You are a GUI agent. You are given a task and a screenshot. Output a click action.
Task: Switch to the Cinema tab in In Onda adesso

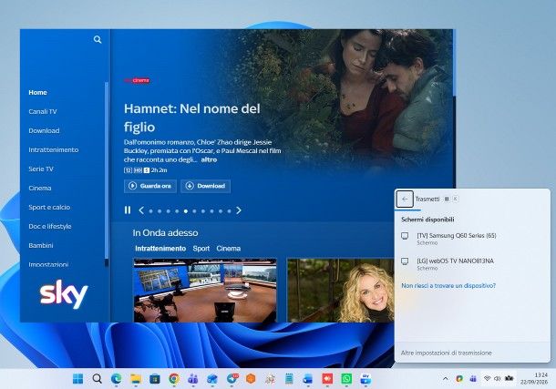(x=229, y=249)
